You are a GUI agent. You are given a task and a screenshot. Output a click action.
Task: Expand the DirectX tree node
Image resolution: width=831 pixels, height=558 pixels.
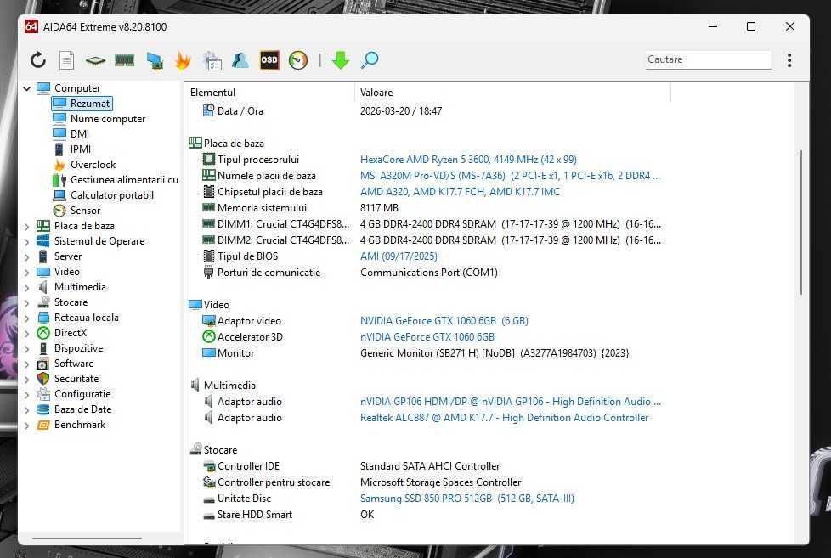click(26, 334)
